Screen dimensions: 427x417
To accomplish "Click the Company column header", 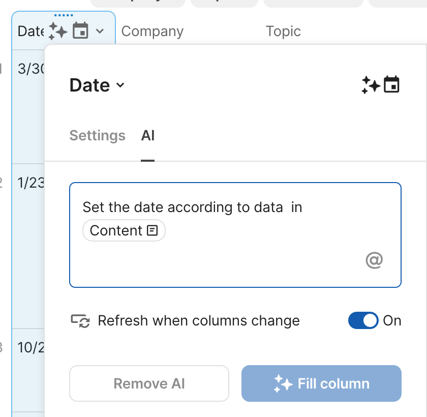I will click(x=152, y=31).
